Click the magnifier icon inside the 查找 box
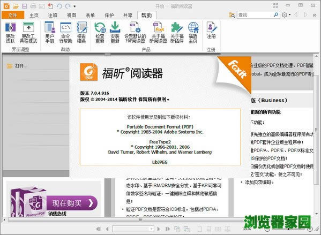The width and height of the screenshot is (321, 235). (x=276, y=15)
